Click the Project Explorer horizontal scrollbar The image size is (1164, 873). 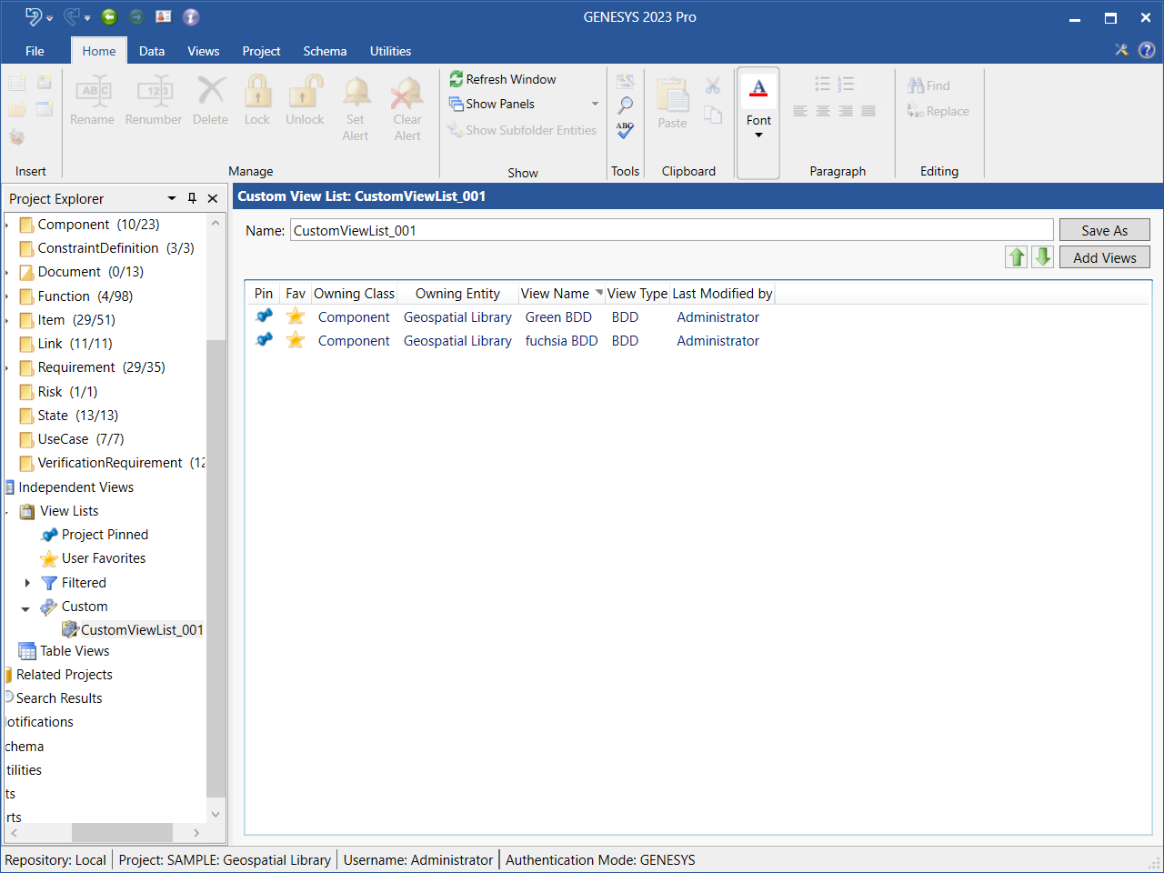point(122,832)
